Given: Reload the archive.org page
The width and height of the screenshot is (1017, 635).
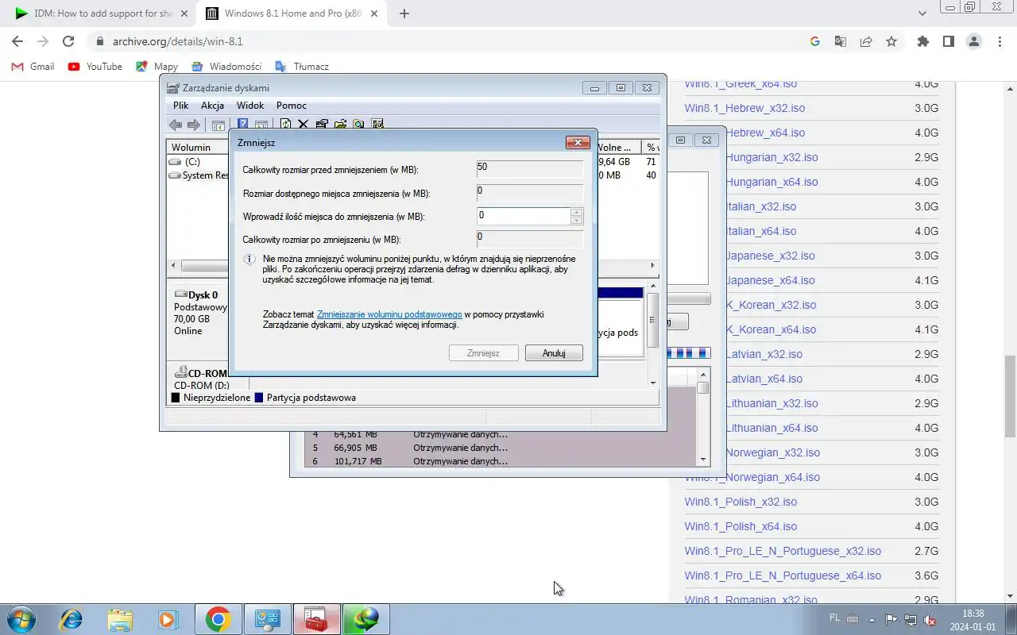Looking at the screenshot, I should (68, 41).
